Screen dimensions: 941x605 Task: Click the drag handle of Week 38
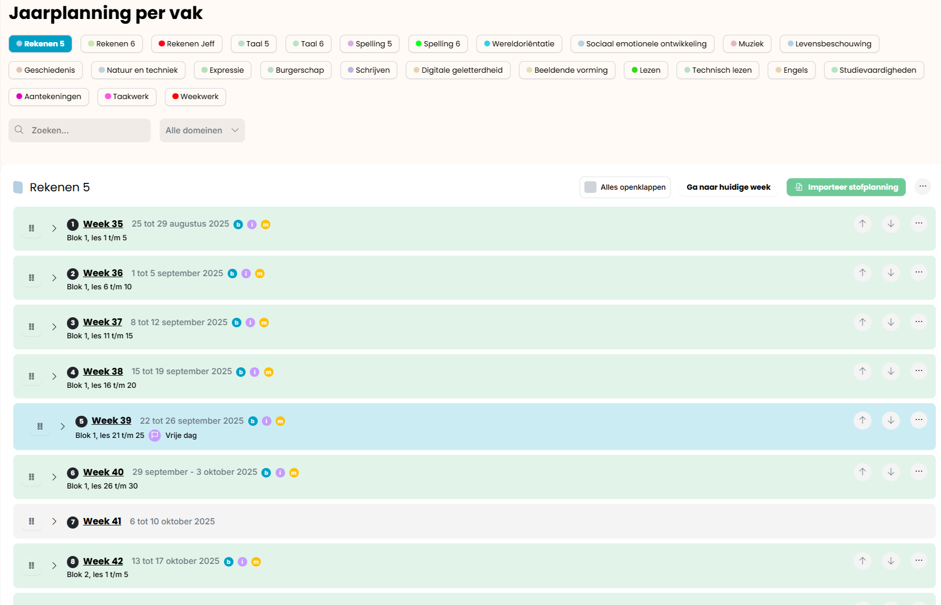(32, 376)
